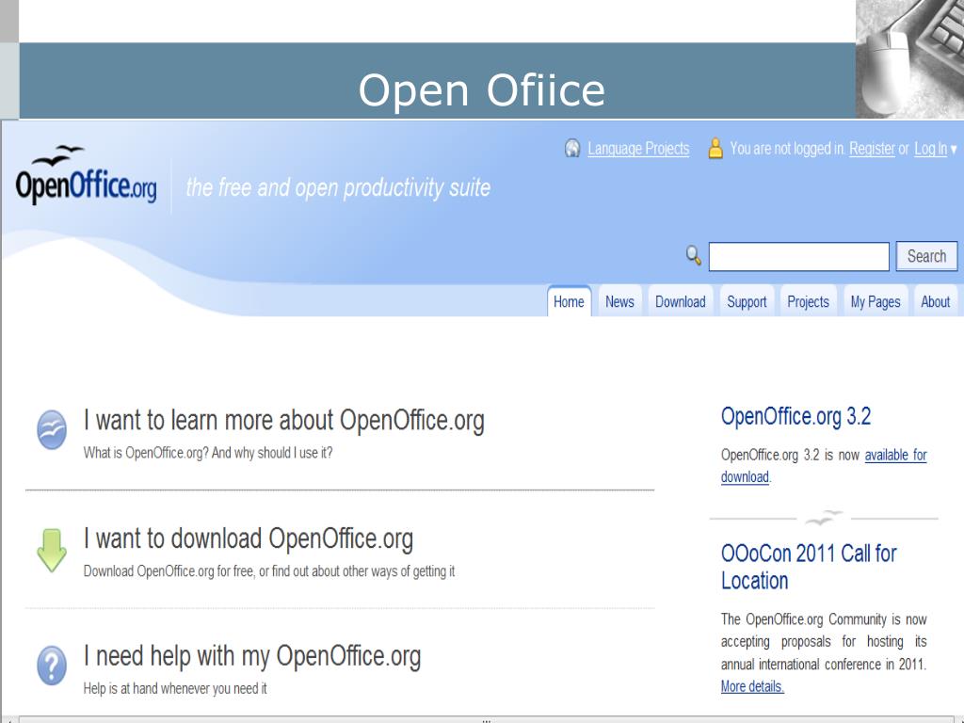Open 'I want to learn more about OpenOffice.org'
The width and height of the screenshot is (964, 723).
click(x=284, y=421)
